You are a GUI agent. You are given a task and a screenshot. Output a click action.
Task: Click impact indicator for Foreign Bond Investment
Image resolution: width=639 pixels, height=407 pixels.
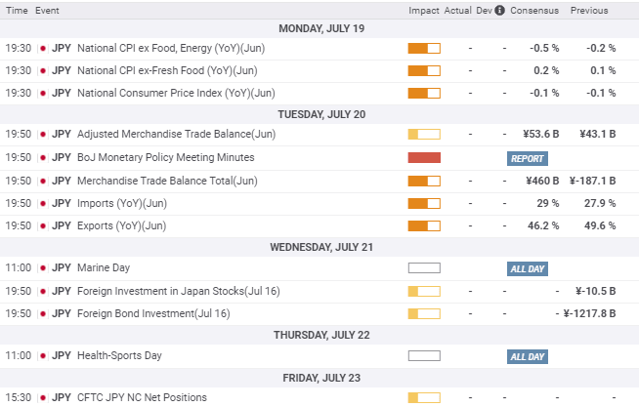(x=423, y=313)
